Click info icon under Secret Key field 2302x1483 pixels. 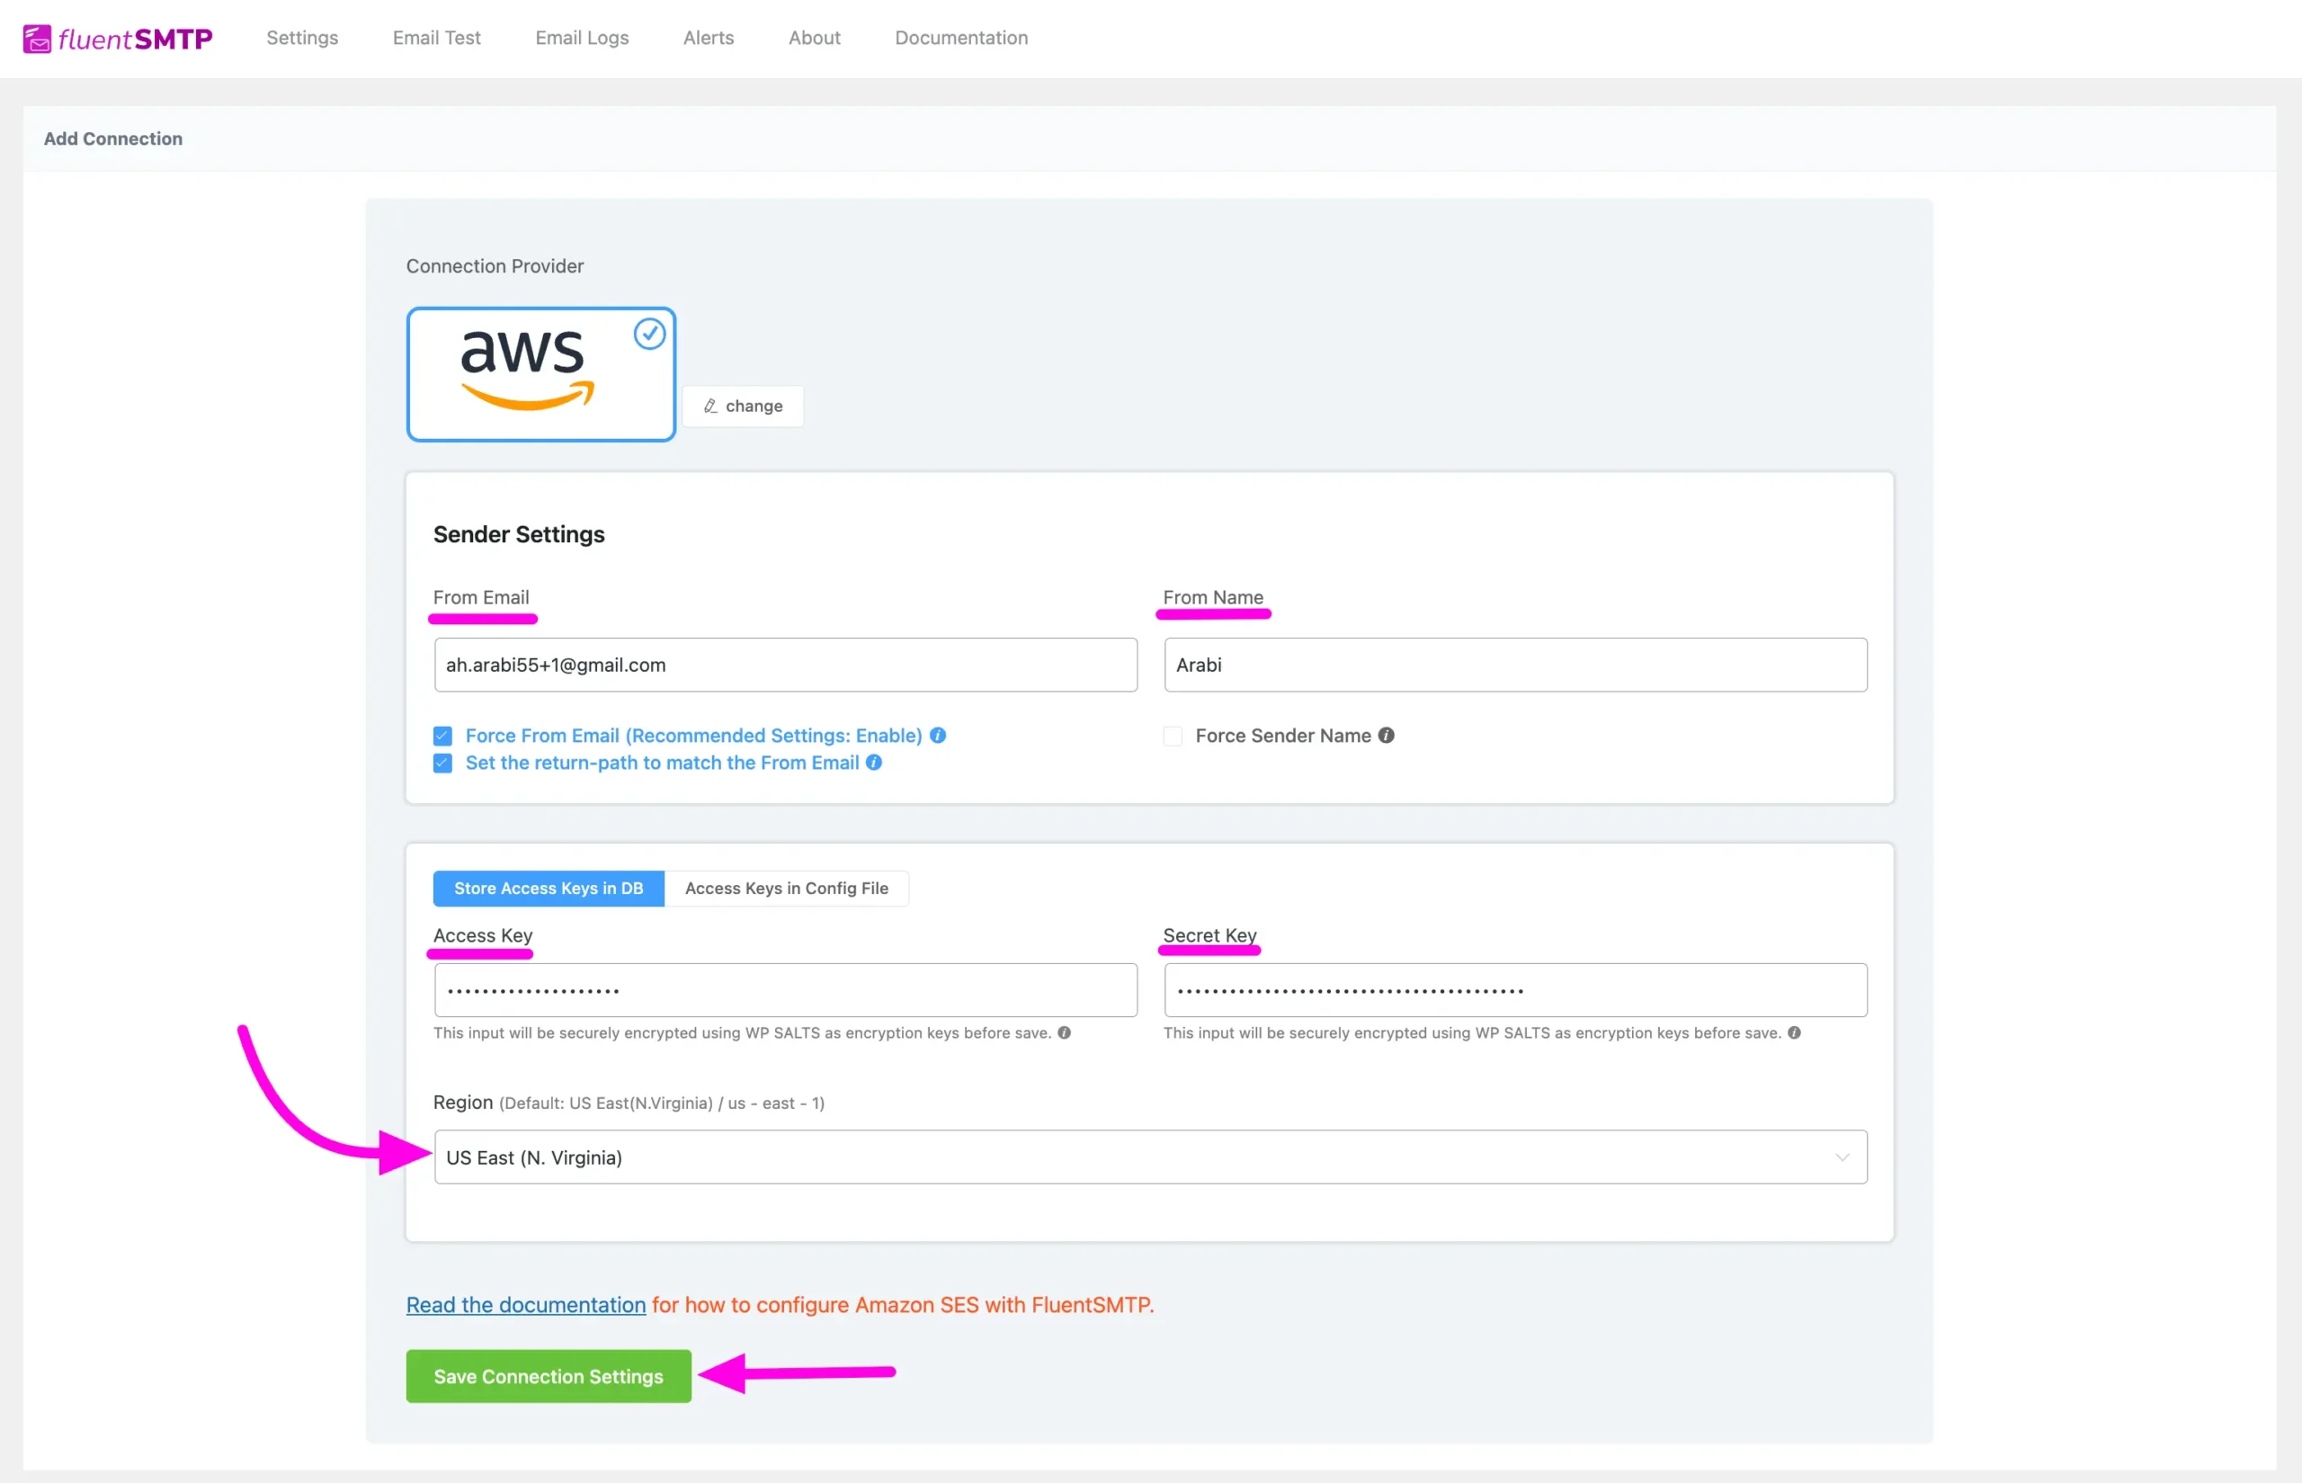click(x=1795, y=1033)
